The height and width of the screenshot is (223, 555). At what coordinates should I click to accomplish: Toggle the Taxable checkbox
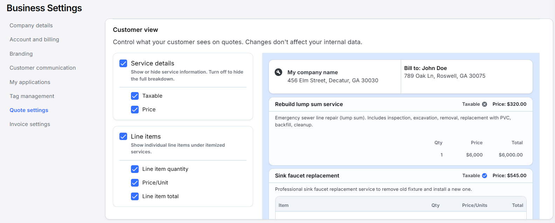[x=135, y=96]
